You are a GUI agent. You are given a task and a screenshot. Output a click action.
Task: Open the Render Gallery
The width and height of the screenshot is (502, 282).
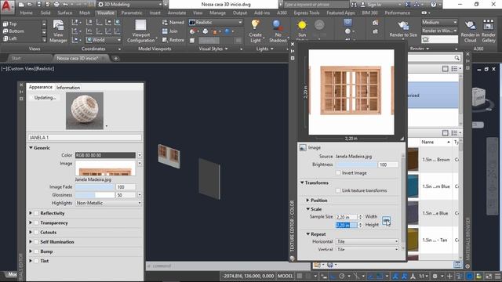pos(488,31)
